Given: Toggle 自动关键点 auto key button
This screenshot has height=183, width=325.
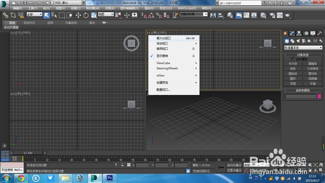Looking at the screenshot, I should (x=234, y=165).
